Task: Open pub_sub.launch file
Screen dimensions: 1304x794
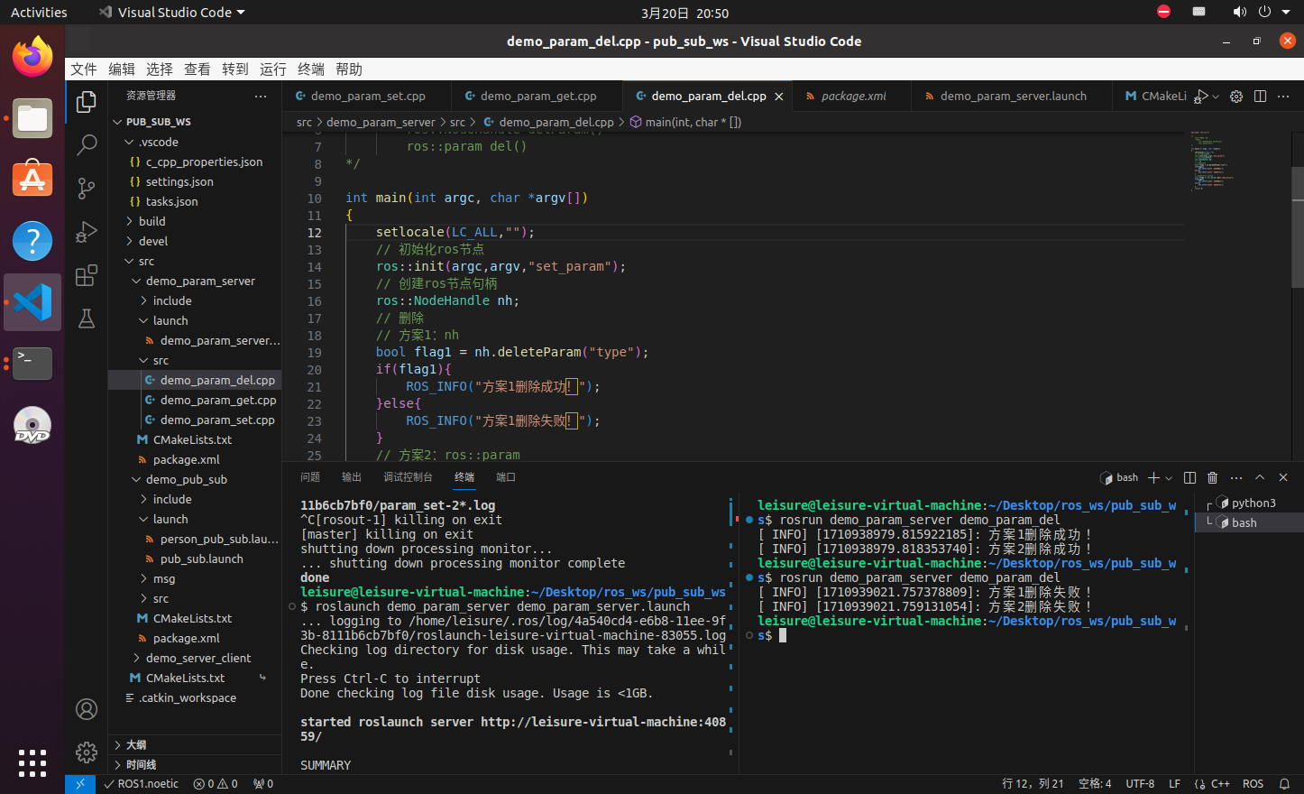Action: coord(195,559)
